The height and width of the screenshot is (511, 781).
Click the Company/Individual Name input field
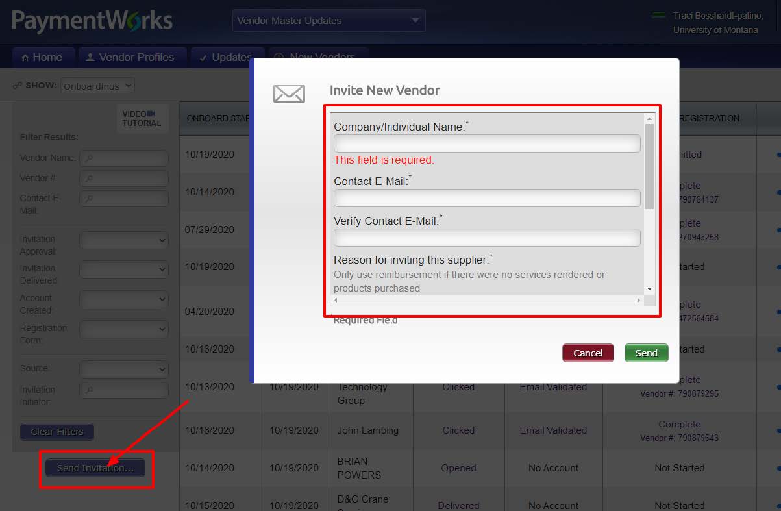point(487,143)
